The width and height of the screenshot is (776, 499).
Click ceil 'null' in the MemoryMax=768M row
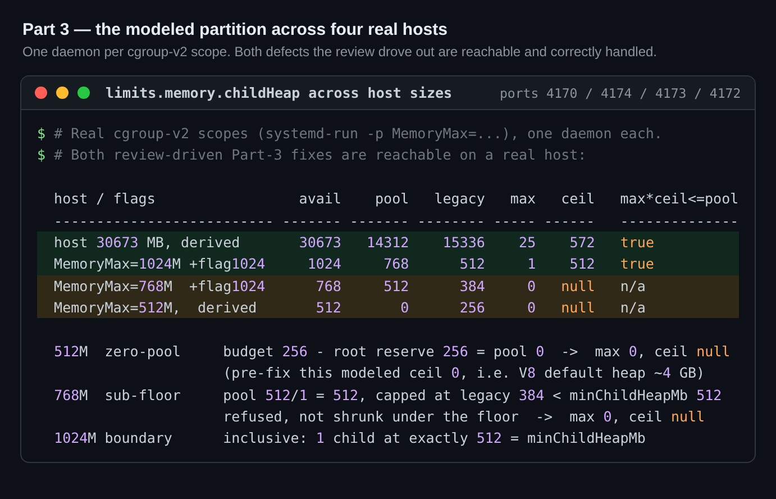click(x=578, y=287)
